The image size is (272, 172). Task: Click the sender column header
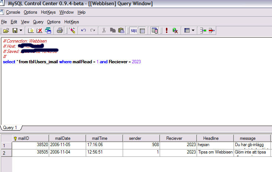[142, 138]
